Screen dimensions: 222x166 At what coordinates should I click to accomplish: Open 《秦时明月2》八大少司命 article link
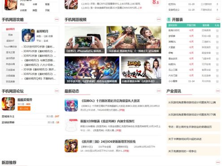pyautogui.click(x=39, y=65)
